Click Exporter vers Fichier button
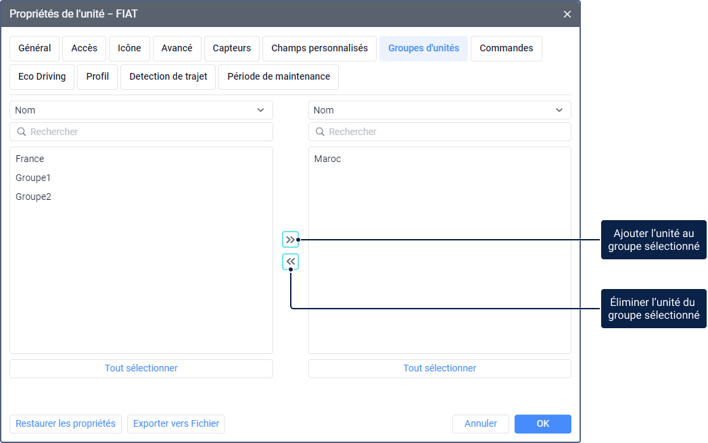Screen dimensions: 708x443 click(176, 424)
